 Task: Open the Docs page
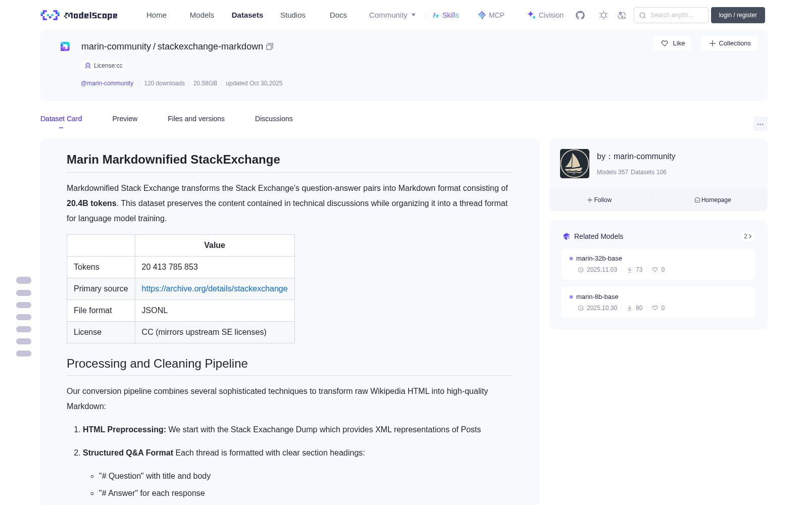[x=338, y=15]
